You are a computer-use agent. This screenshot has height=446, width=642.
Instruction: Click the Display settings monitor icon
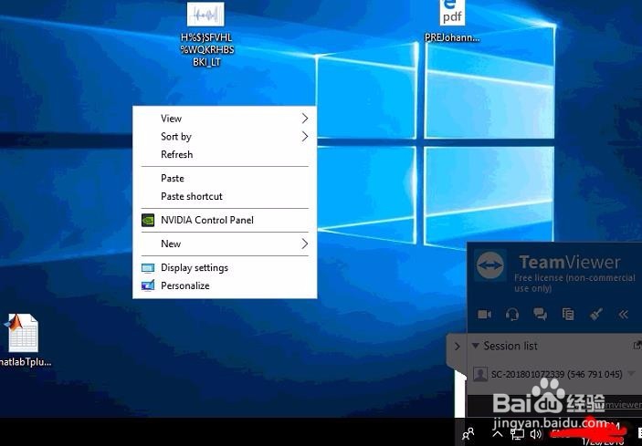pyautogui.click(x=148, y=268)
